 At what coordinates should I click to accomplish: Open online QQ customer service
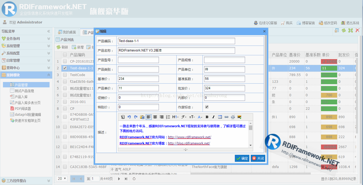coord(266,23)
